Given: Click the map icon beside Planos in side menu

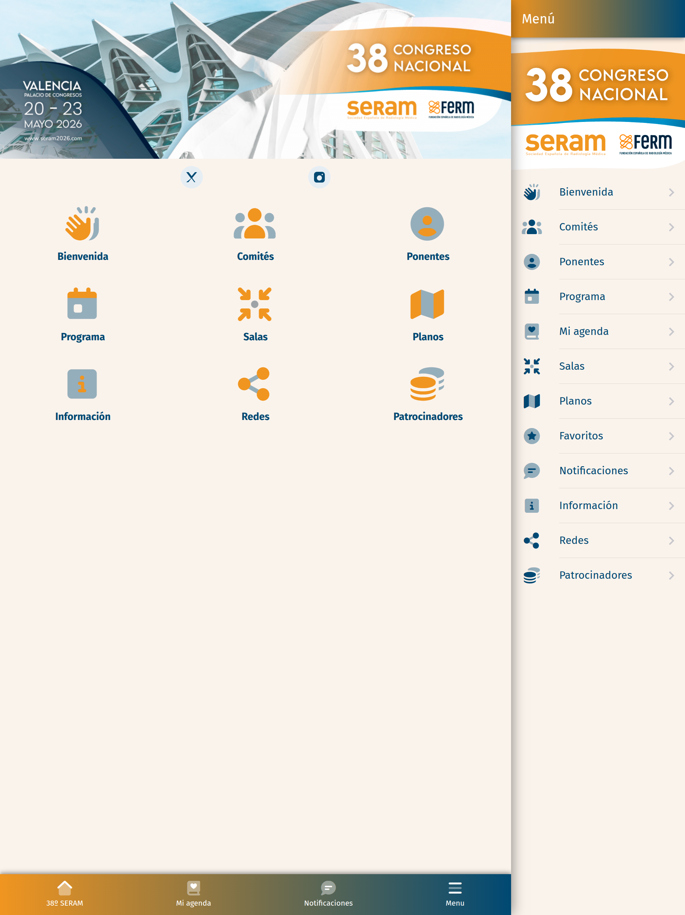Looking at the screenshot, I should pos(532,401).
